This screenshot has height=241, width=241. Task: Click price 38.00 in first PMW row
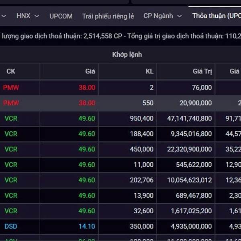87,88
